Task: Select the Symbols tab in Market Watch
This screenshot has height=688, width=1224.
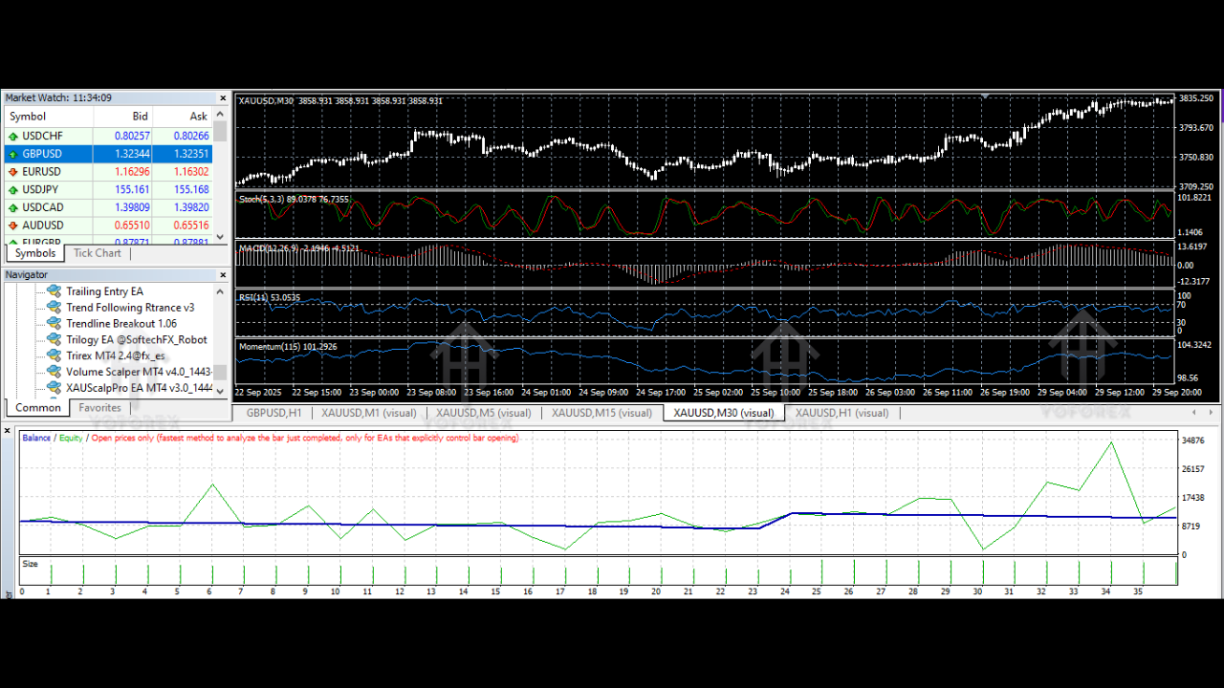Action: pyautogui.click(x=35, y=252)
